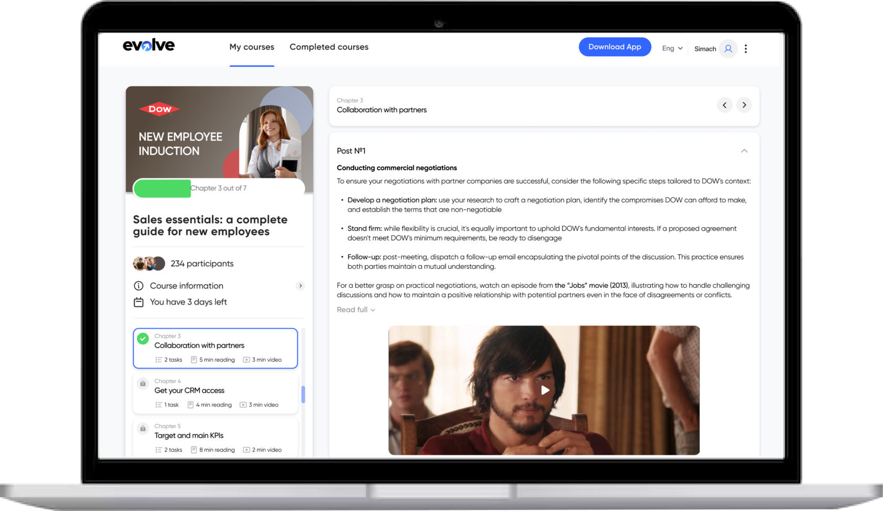Open the evolve home logo
Screen dimensions: 883x511
click(149, 45)
